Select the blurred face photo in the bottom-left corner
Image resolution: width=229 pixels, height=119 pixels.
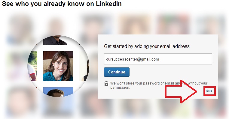[x=21, y=101]
